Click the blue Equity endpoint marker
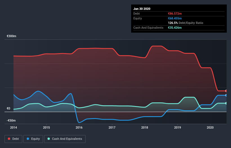 [226, 95]
